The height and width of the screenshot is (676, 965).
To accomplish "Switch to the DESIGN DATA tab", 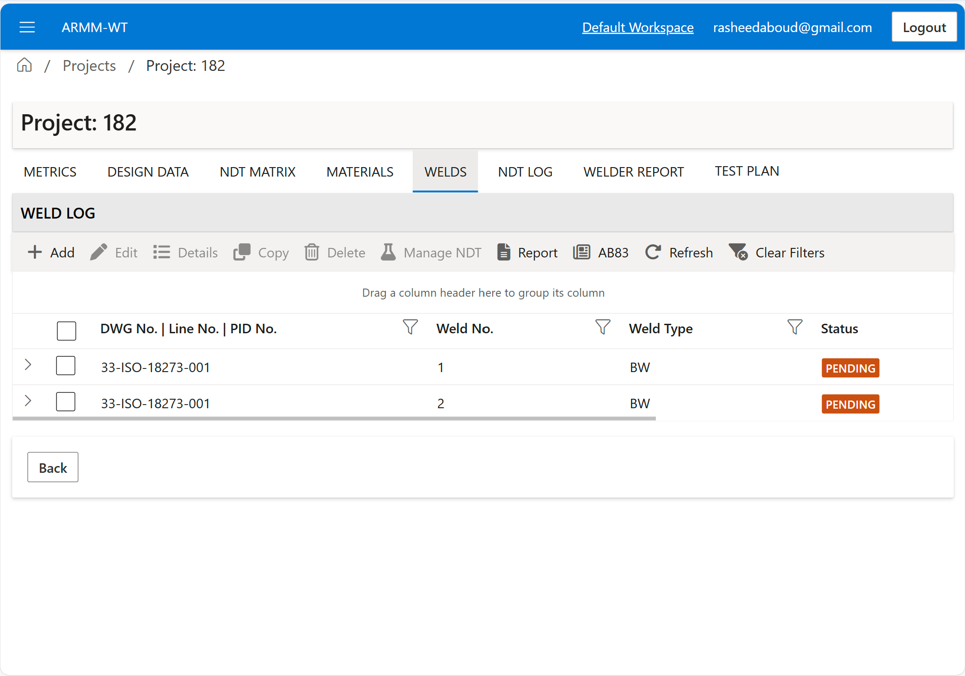I will [148, 172].
